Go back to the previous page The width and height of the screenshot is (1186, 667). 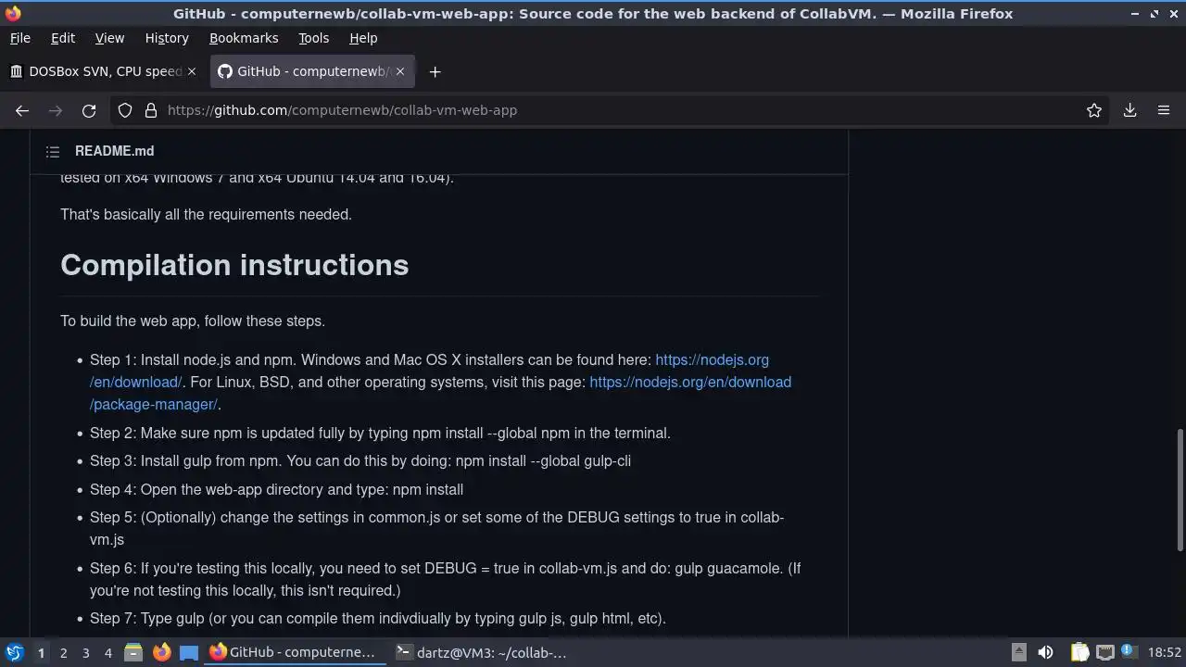pyautogui.click(x=22, y=110)
